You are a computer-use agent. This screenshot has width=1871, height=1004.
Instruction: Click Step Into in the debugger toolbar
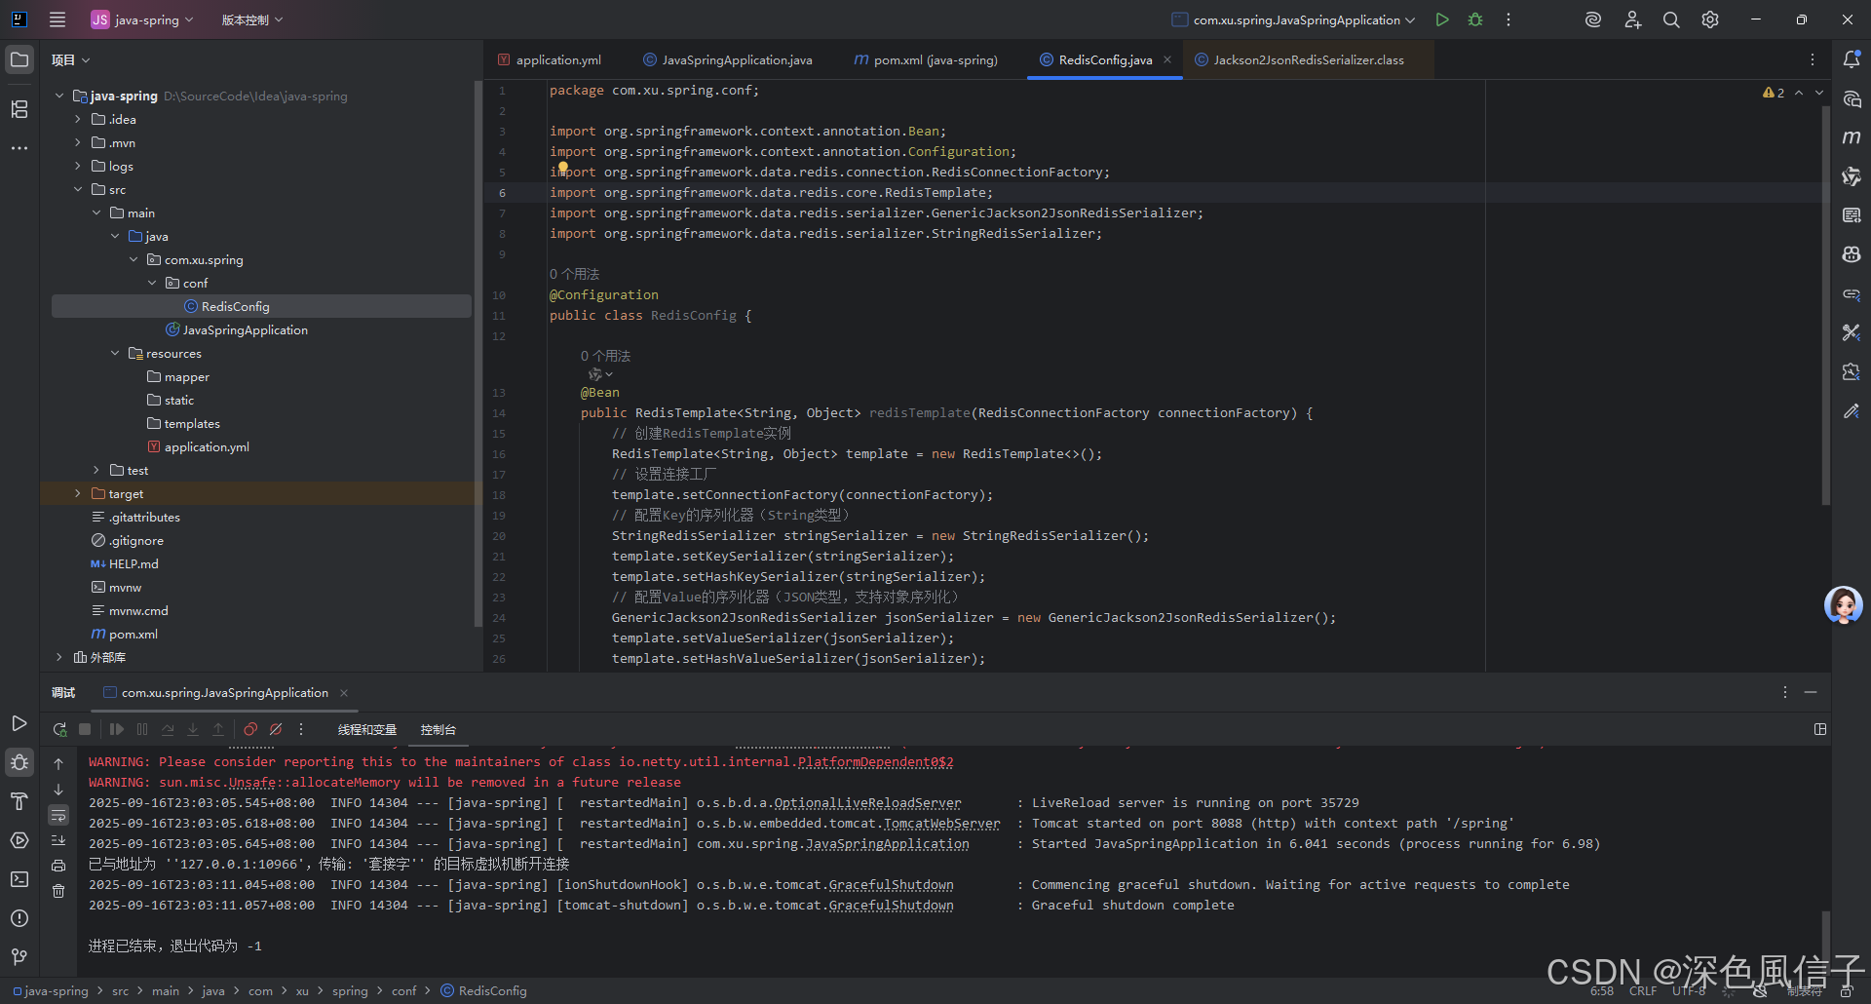[193, 729]
